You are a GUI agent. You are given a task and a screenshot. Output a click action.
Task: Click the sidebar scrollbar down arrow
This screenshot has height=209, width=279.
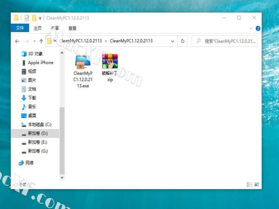(62, 177)
